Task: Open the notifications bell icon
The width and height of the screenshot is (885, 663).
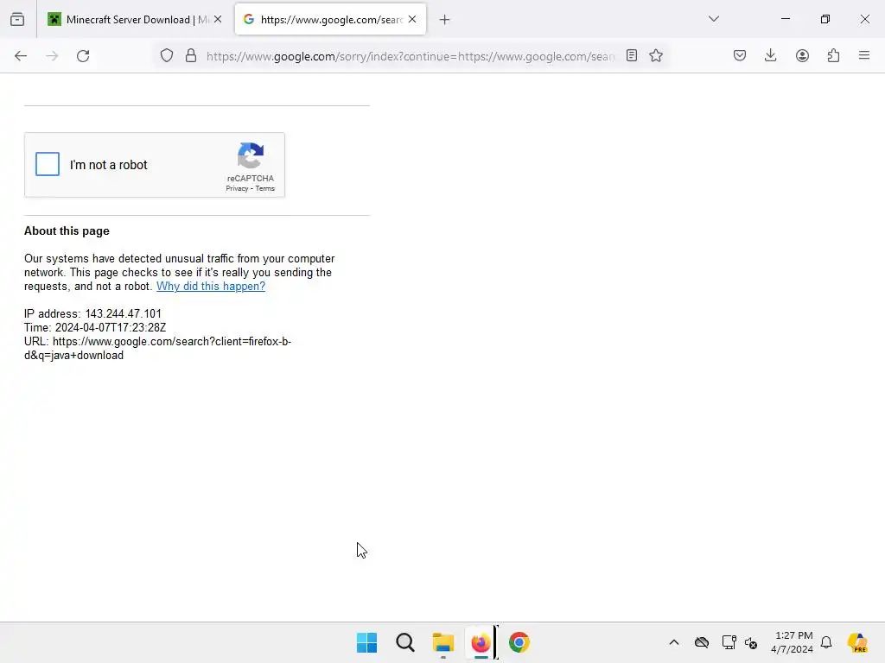Action: 826,642
